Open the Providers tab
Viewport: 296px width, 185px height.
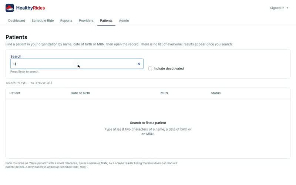(86, 21)
